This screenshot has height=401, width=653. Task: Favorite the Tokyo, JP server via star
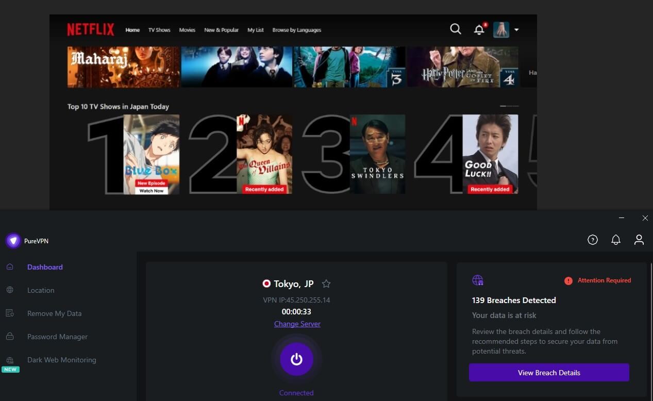[326, 283]
